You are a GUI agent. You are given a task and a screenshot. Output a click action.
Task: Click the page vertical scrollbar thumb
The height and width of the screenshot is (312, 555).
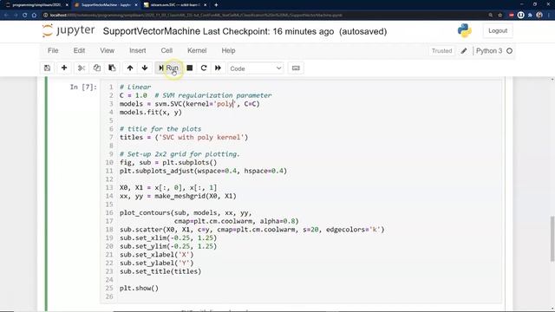click(552, 239)
